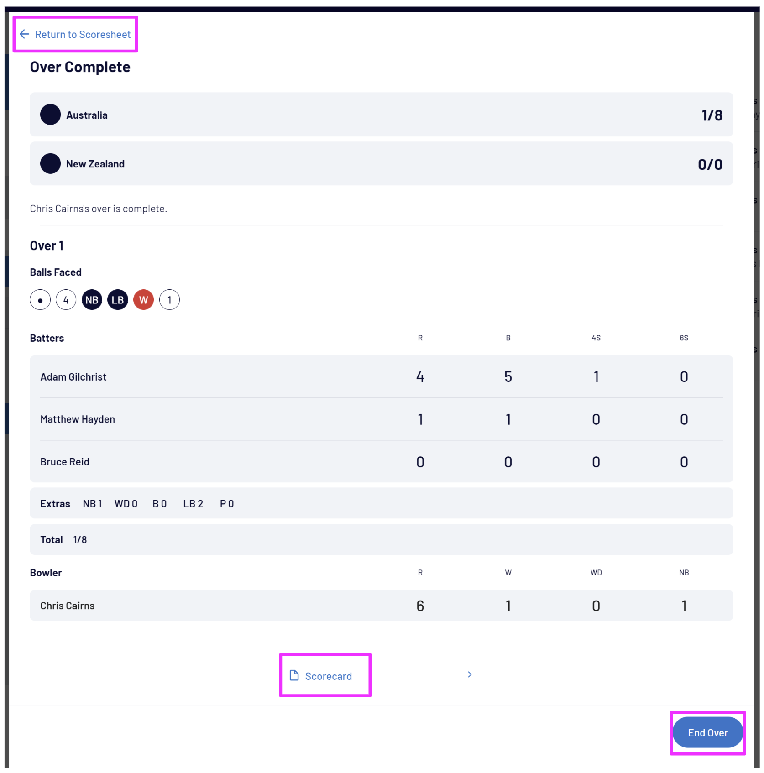Viewport: 764px width, 773px height.
Task: Select the 4 runs ball marker
Action: (x=66, y=300)
